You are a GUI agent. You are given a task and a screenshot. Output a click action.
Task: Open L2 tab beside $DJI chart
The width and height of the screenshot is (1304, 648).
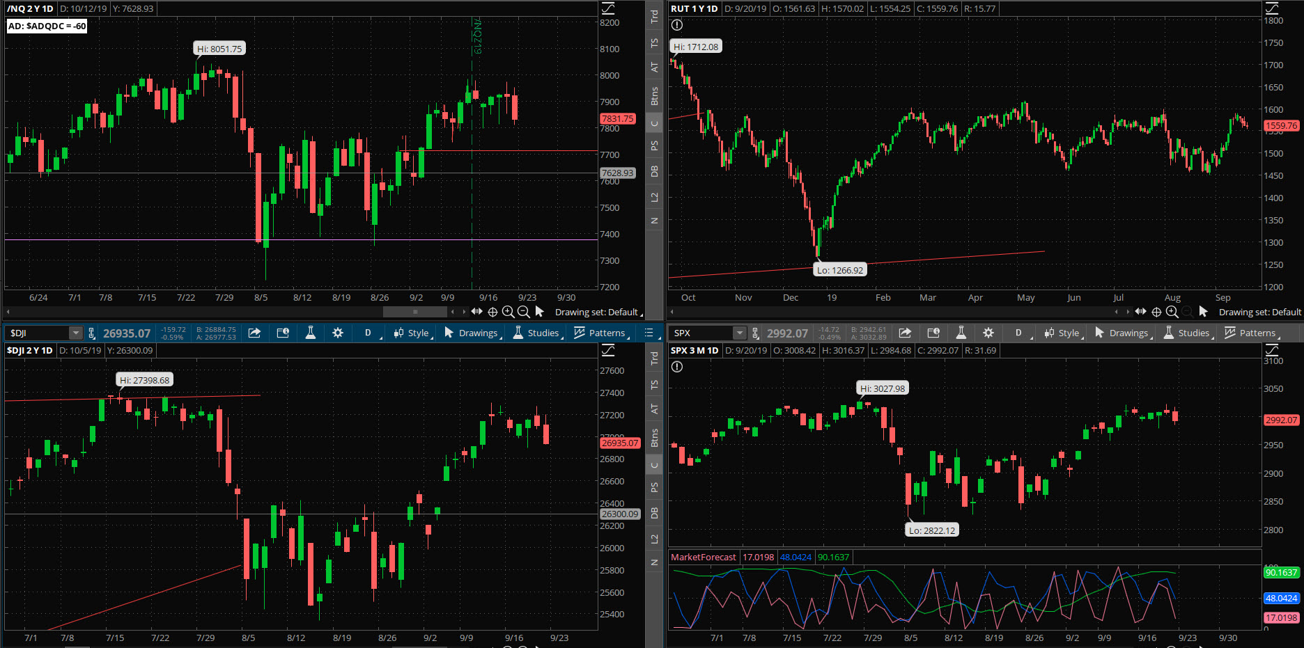click(x=654, y=539)
